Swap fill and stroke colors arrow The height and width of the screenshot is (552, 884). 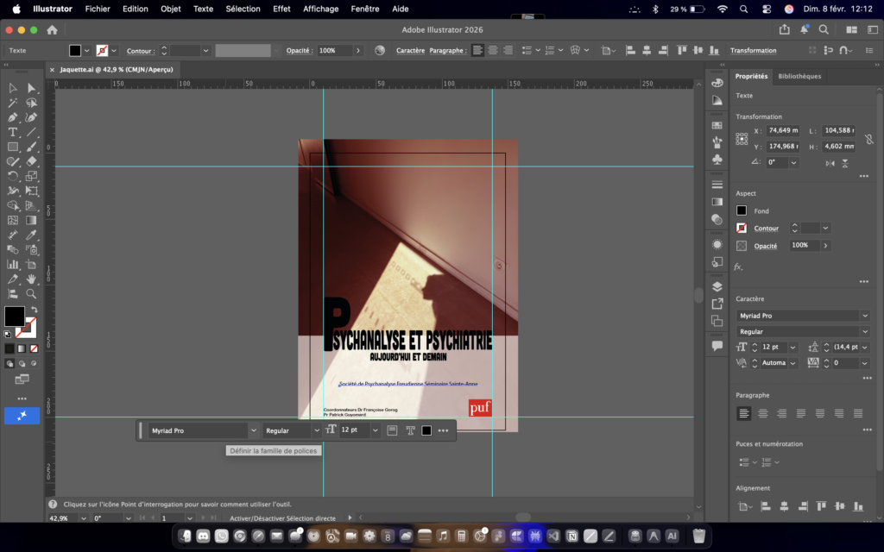coord(35,310)
